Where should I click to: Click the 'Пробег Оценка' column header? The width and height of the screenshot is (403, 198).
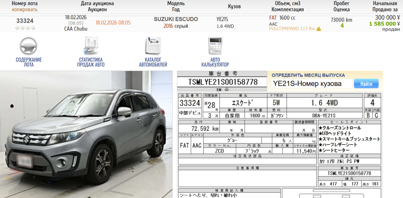342,6
